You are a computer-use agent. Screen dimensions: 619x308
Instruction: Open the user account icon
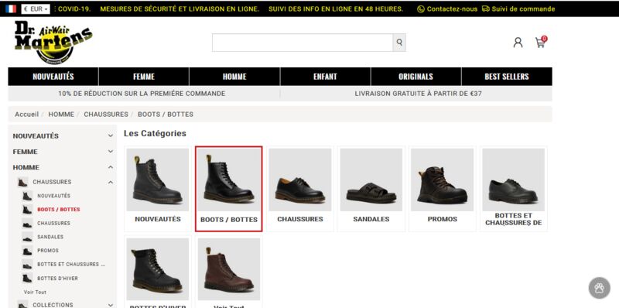[x=518, y=43]
